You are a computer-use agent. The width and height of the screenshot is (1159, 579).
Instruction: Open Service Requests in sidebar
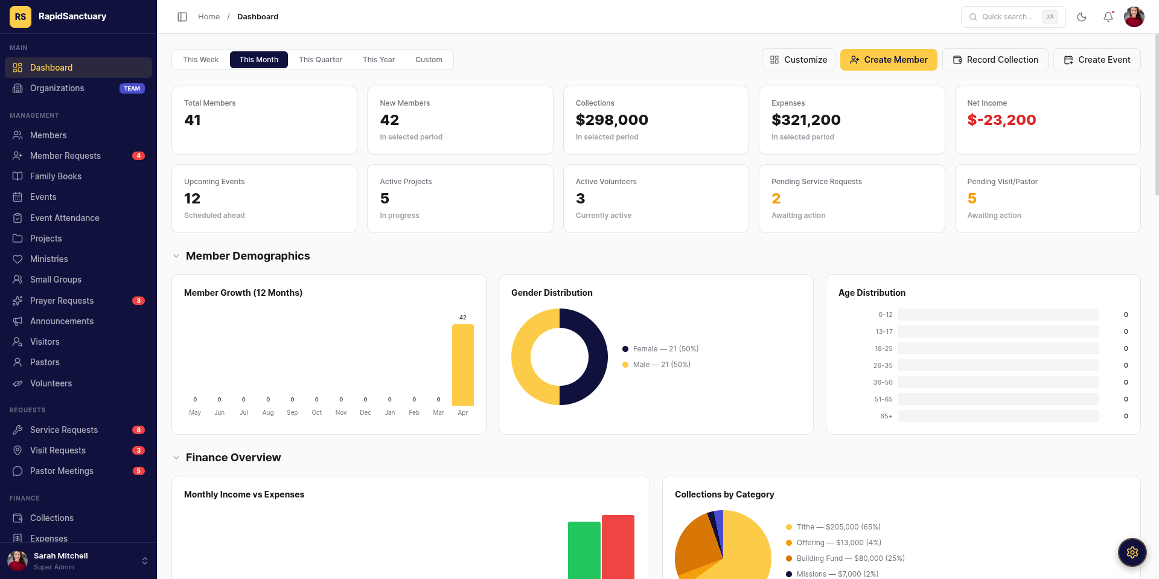point(78,430)
